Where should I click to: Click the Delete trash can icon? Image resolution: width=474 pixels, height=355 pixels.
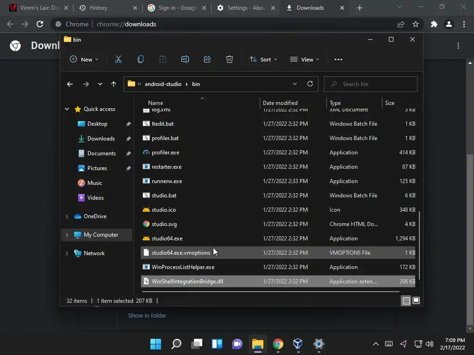click(230, 60)
